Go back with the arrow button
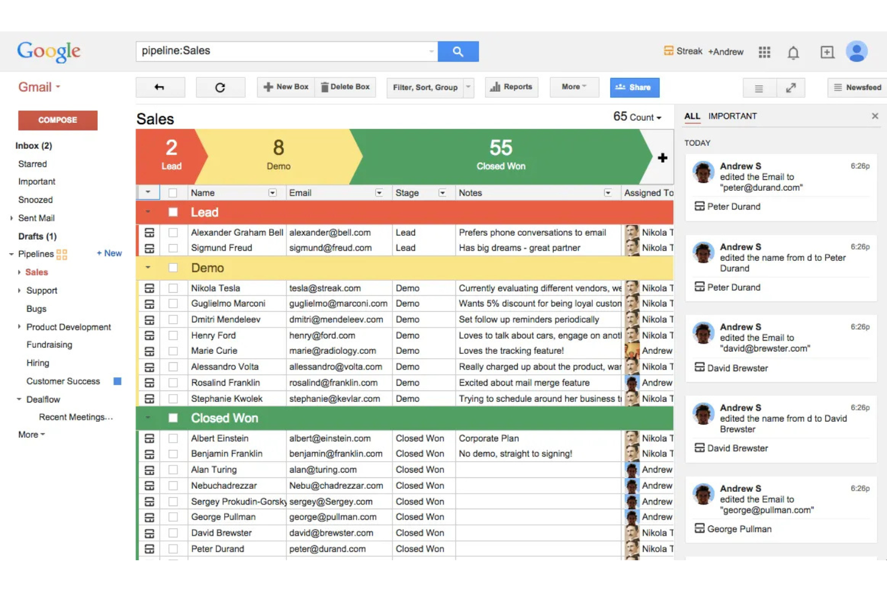 (160, 88)
